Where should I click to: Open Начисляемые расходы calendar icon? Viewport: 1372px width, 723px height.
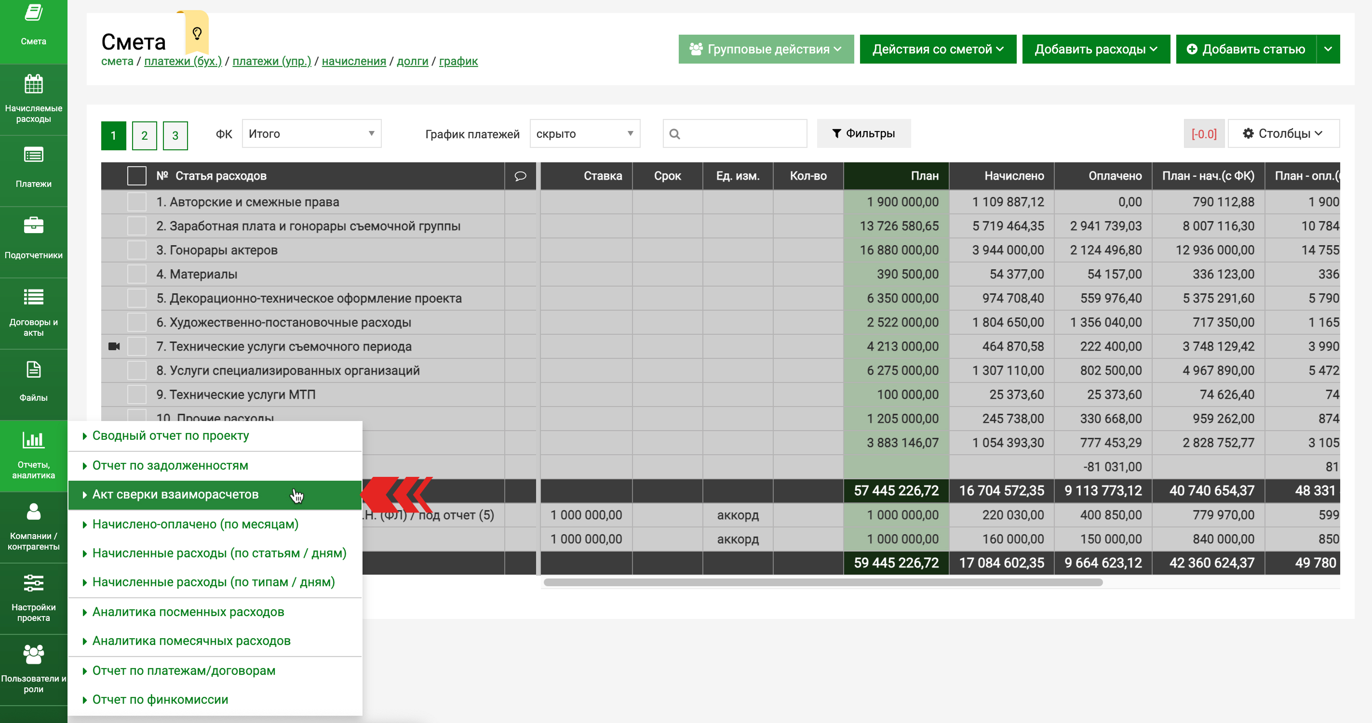tap(33, 85)
